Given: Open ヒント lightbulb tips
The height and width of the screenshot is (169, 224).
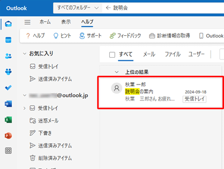Looking at the screenshot, I should pos(62,36).
